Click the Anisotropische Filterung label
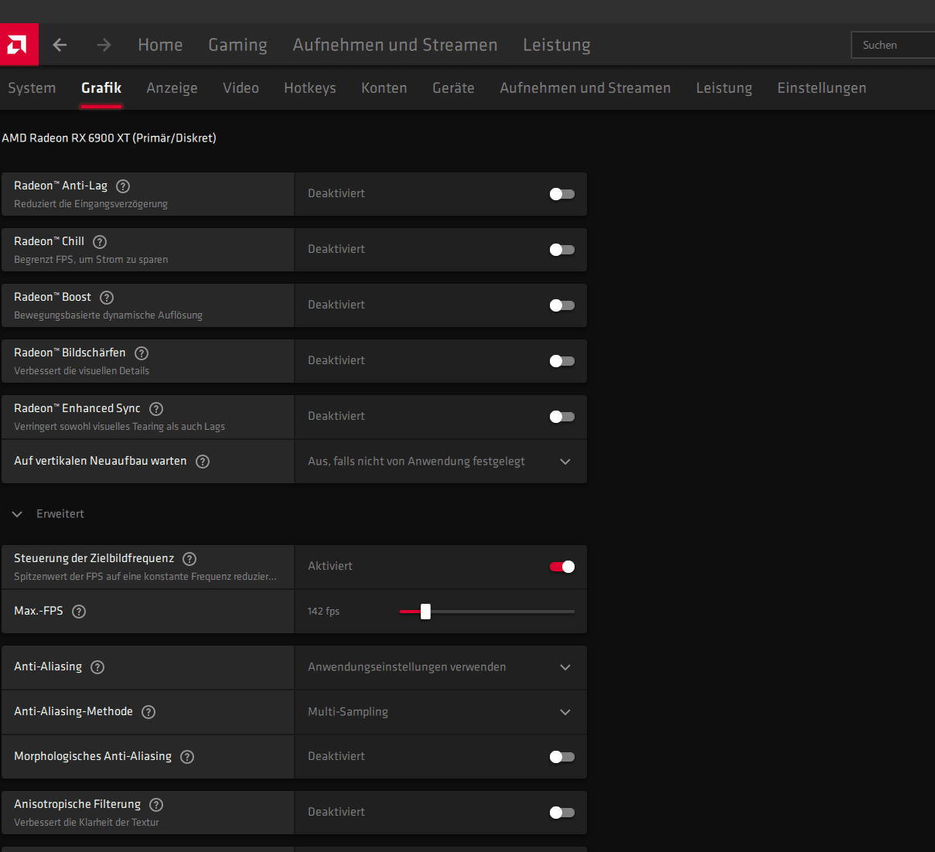Screen dimensions: 935x852 [x=77, y=805]
